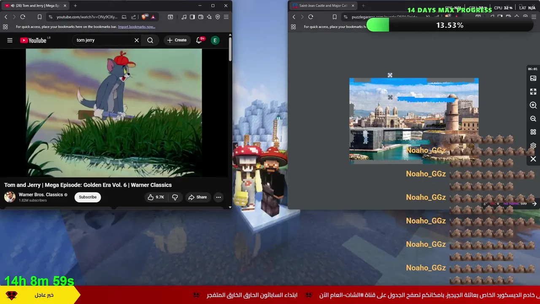Go back in the puzzle browser window
The height and width of the screenshot is (304, 540).
pos(294,17)
